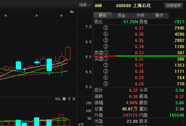Viewport: 186px width, 126px height.
Task: Click buy level 1 price 6.32
Action: click(139, 59)
